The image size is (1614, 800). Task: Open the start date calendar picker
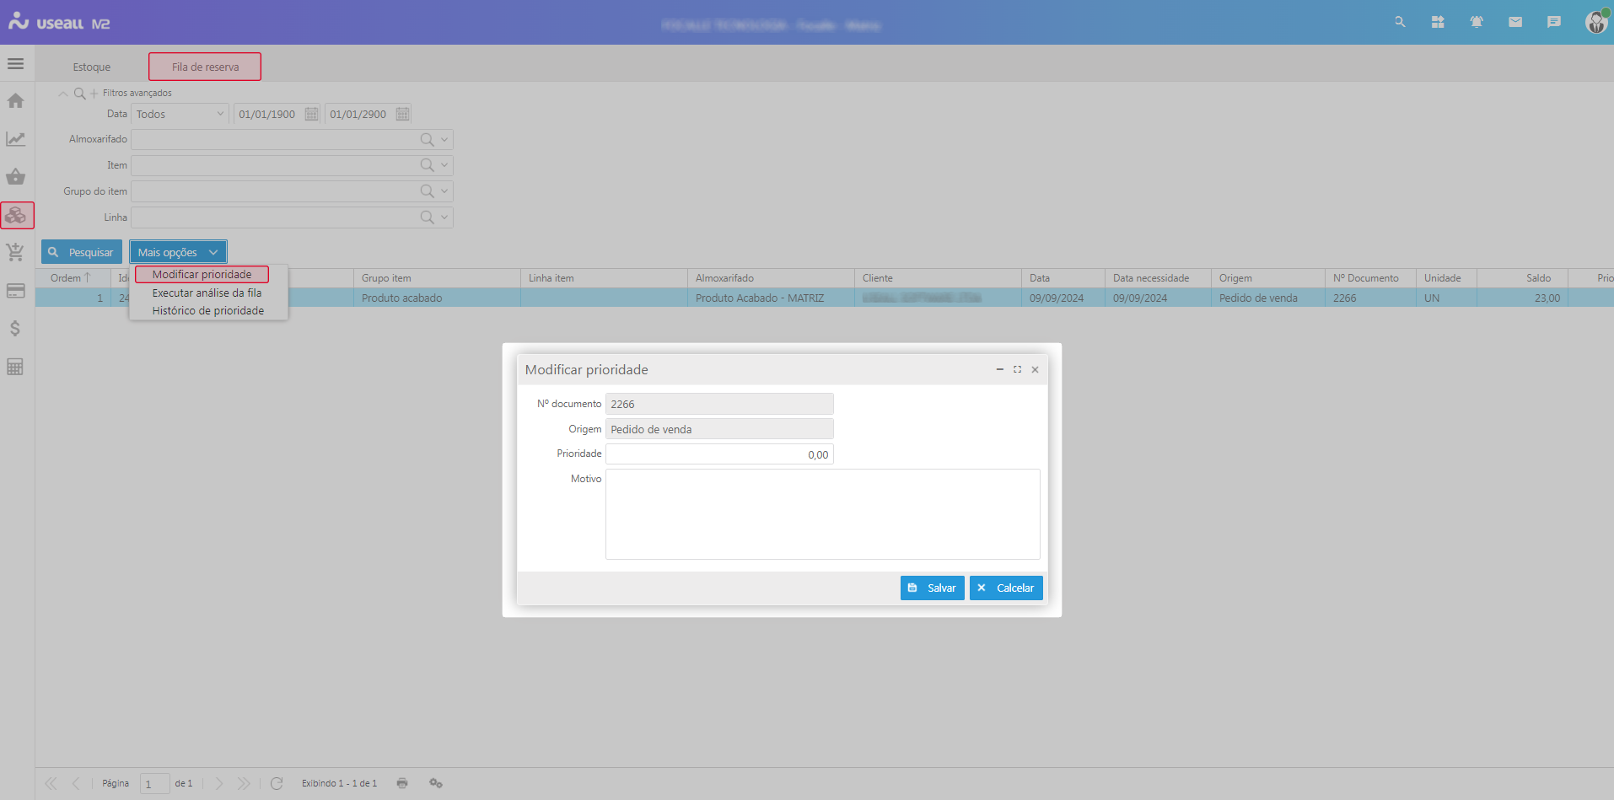(311, 115)
